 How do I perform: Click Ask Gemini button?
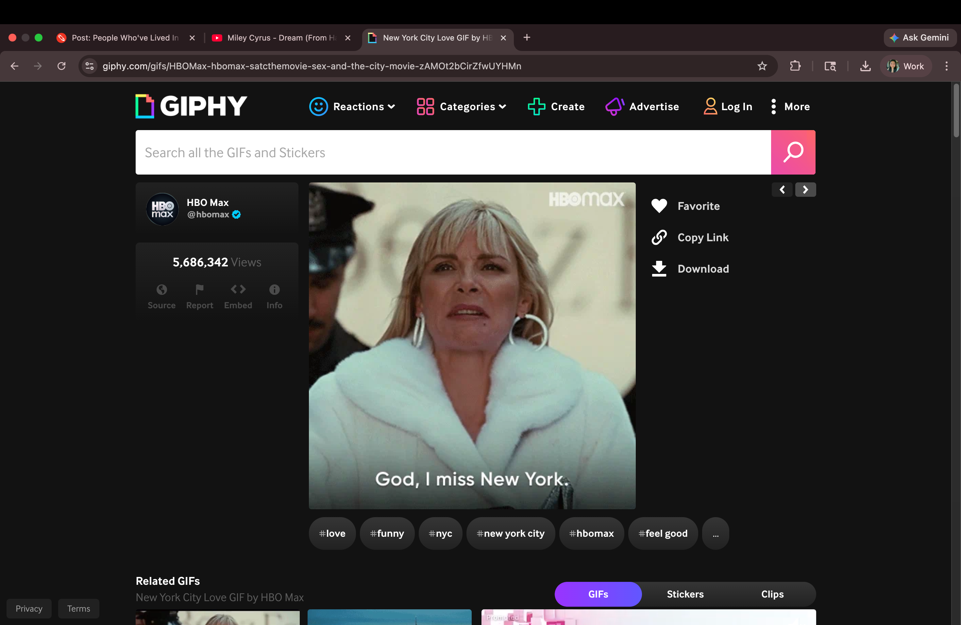coord(919,38)
